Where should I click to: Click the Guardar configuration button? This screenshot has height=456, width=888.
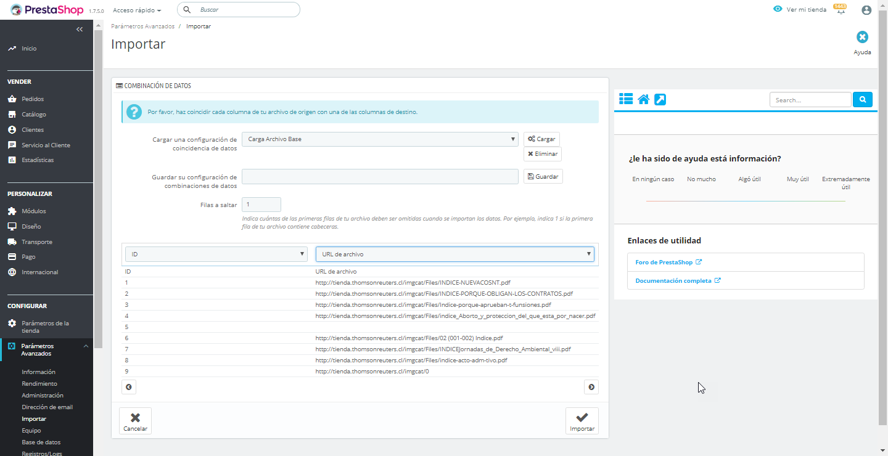pyautogui.click(x=543, y=177)
